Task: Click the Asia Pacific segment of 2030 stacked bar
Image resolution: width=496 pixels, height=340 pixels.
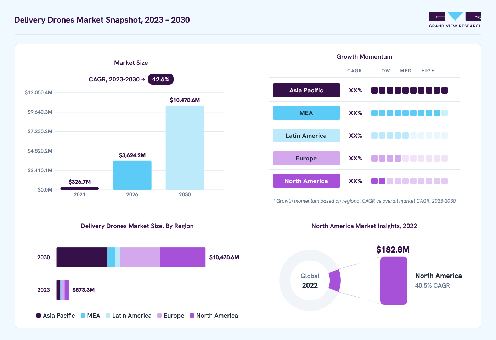Action: [x=82, y=257]
